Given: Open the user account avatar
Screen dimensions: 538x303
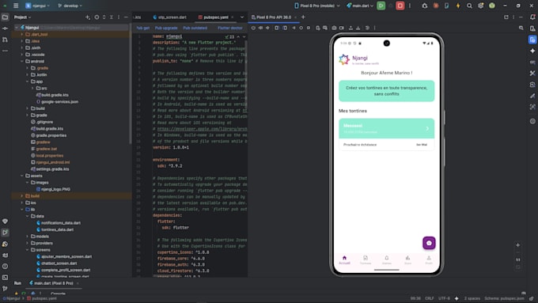Looking at the screenshot, I should (x=492, y=6).
